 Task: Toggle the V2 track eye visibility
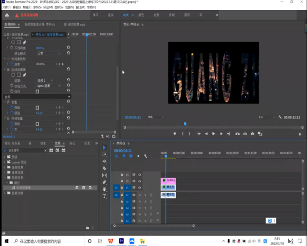pos(140,181)
